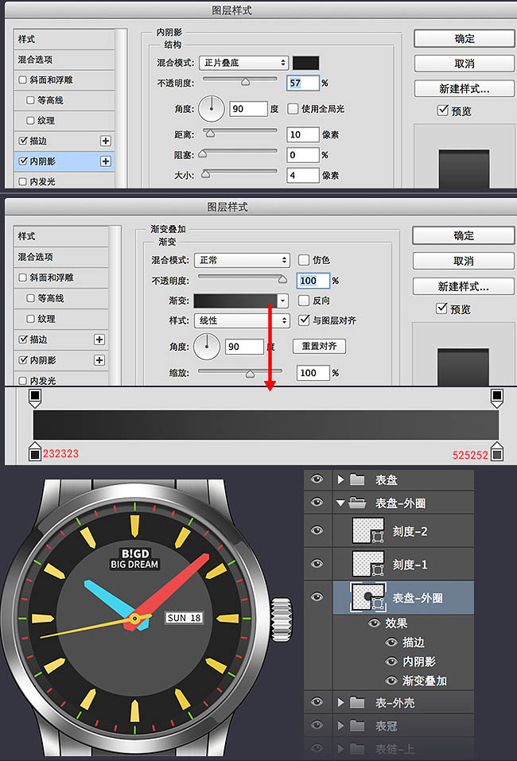Screen dimensions: 517x761
Task: Select 刻度-1 layer thumbnail
Action: point(367,564)
